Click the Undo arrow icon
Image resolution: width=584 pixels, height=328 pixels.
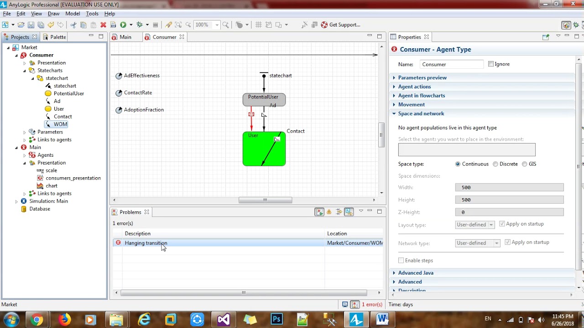click(51, 25)
